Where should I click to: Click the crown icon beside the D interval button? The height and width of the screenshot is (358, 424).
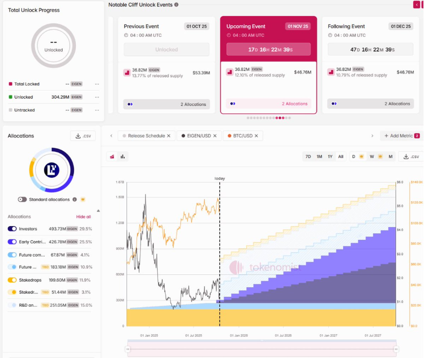[x=361, y=156]
